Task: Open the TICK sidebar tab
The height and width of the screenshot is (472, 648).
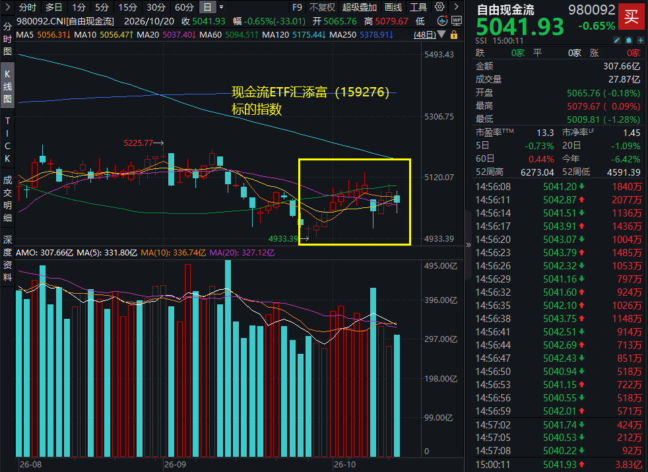Action: click(7, 140)
